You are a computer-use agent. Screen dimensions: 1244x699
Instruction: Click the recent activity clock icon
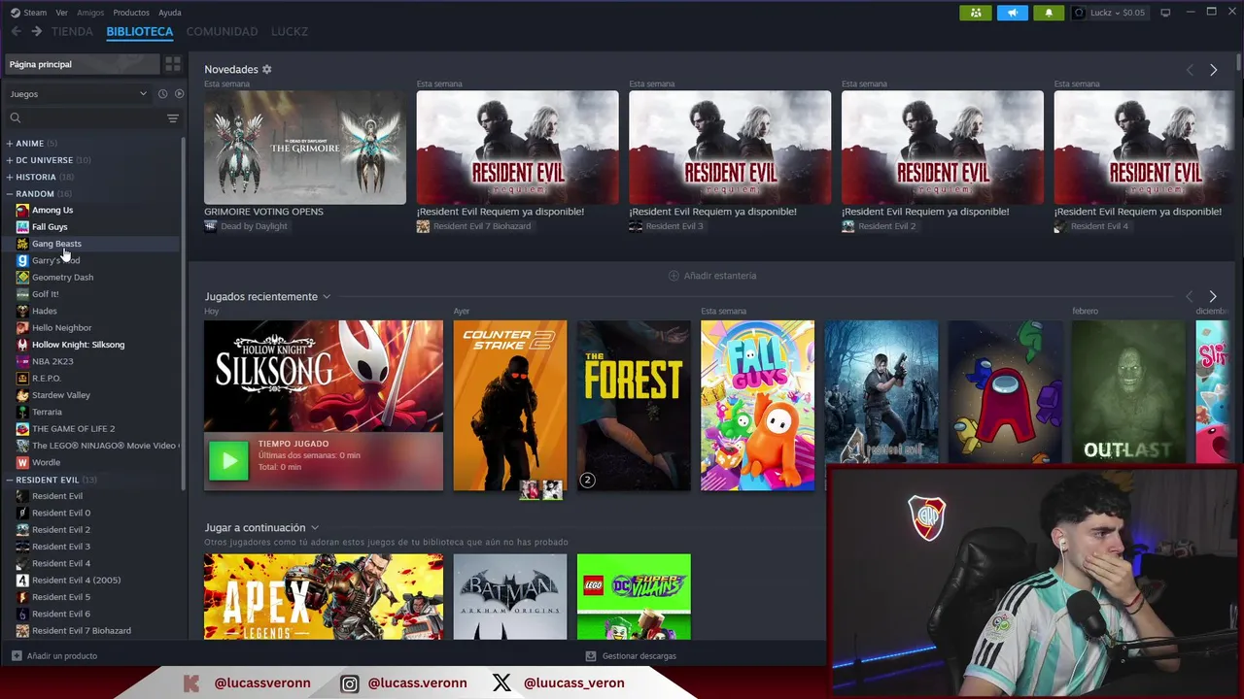coord(163,94)
